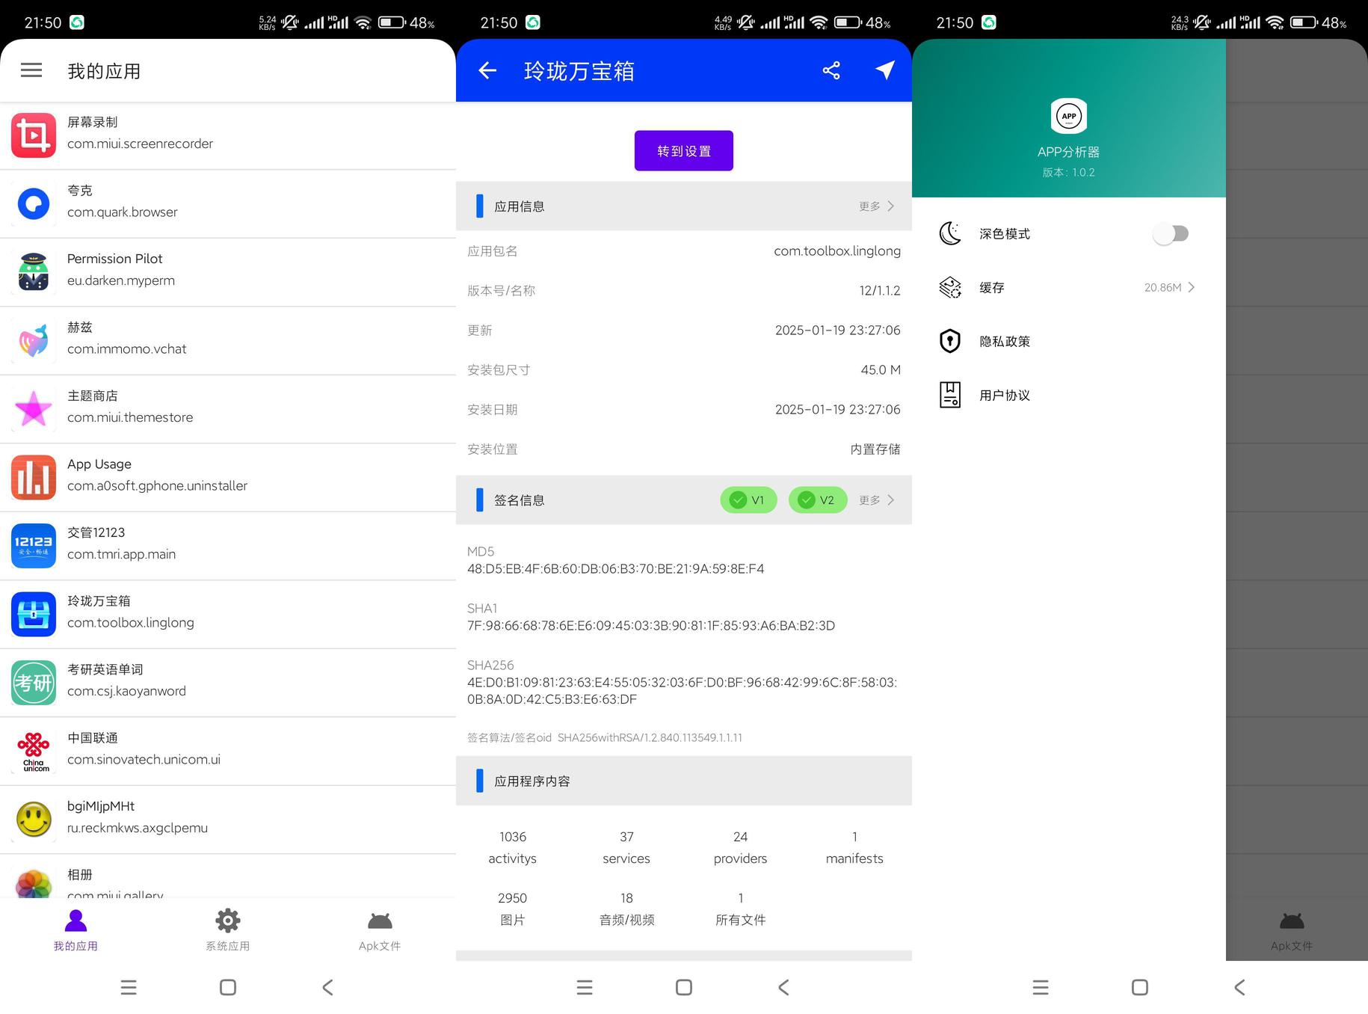1368x1014 pixels.
Task: View the 1 manifests count
Action: [854, 847]
